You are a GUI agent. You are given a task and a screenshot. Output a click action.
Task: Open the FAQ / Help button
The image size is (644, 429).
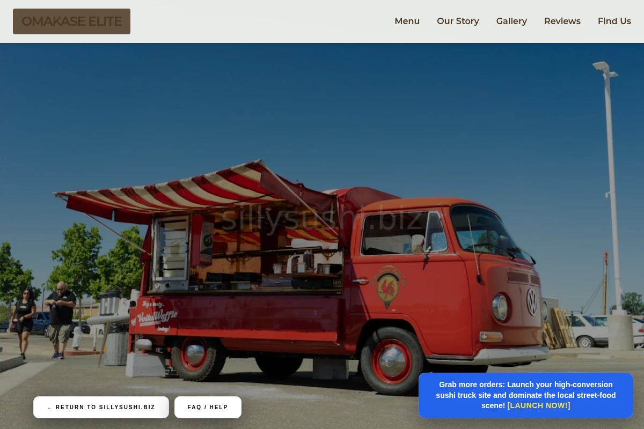point(208,408)
